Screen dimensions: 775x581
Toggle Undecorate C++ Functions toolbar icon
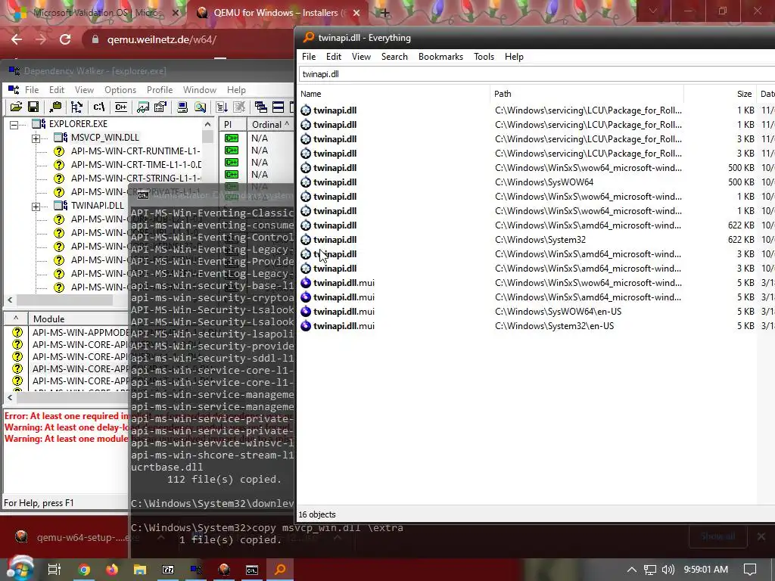pos(120,107)
